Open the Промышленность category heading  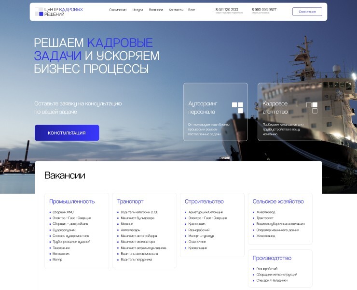(72, 202)
